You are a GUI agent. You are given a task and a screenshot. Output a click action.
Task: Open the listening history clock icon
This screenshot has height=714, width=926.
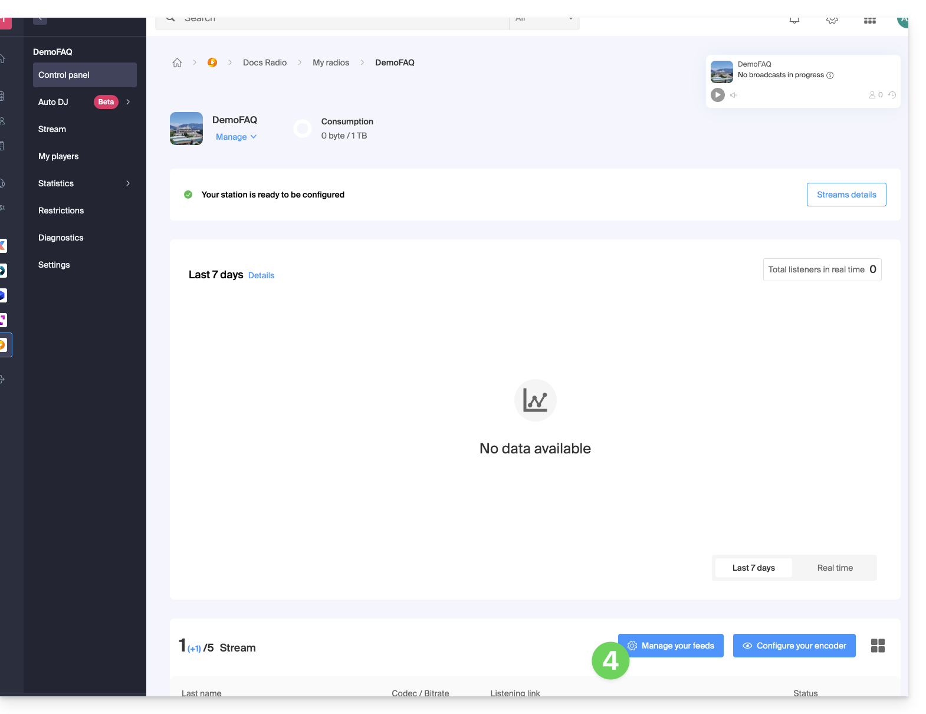[892, 95]
